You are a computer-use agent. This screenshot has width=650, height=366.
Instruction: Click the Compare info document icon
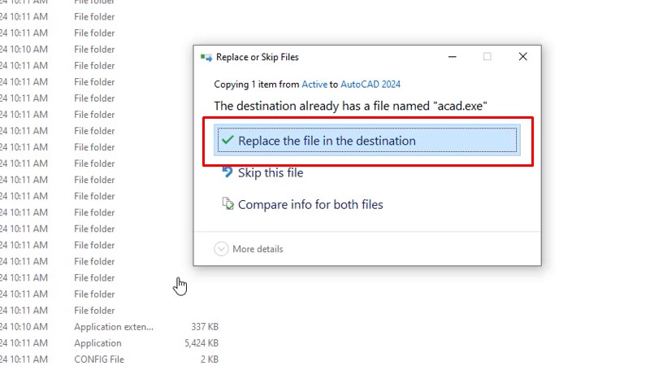click(227, 204)
